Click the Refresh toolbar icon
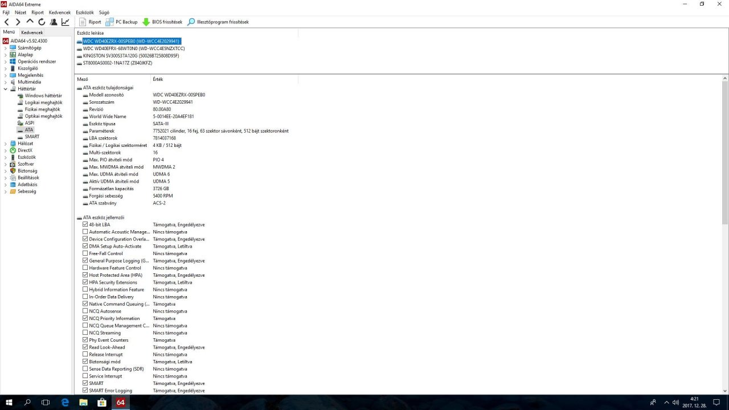This screenshot has height=410, width=729. tap(42, 22)
